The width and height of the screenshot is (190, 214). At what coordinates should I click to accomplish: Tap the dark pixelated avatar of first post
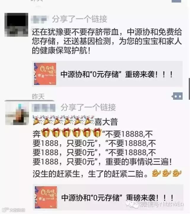tap(16, 25)
